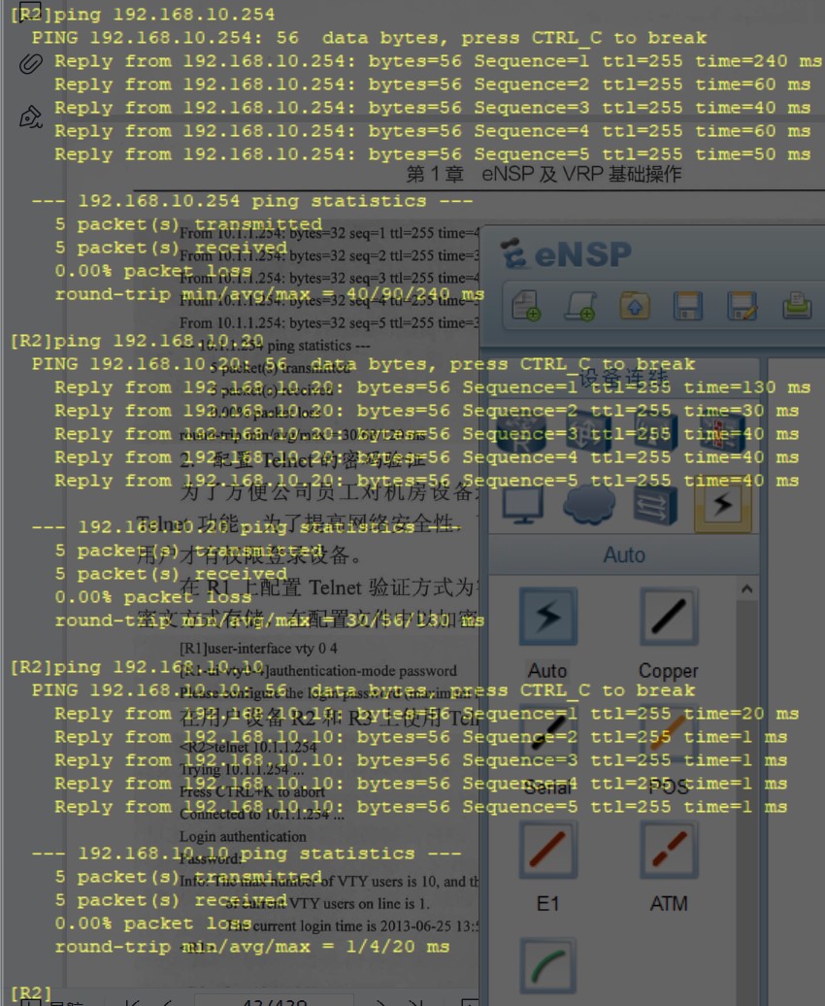
Task: Click the 43/439 page number field
Action: (x=274, y=1001)
